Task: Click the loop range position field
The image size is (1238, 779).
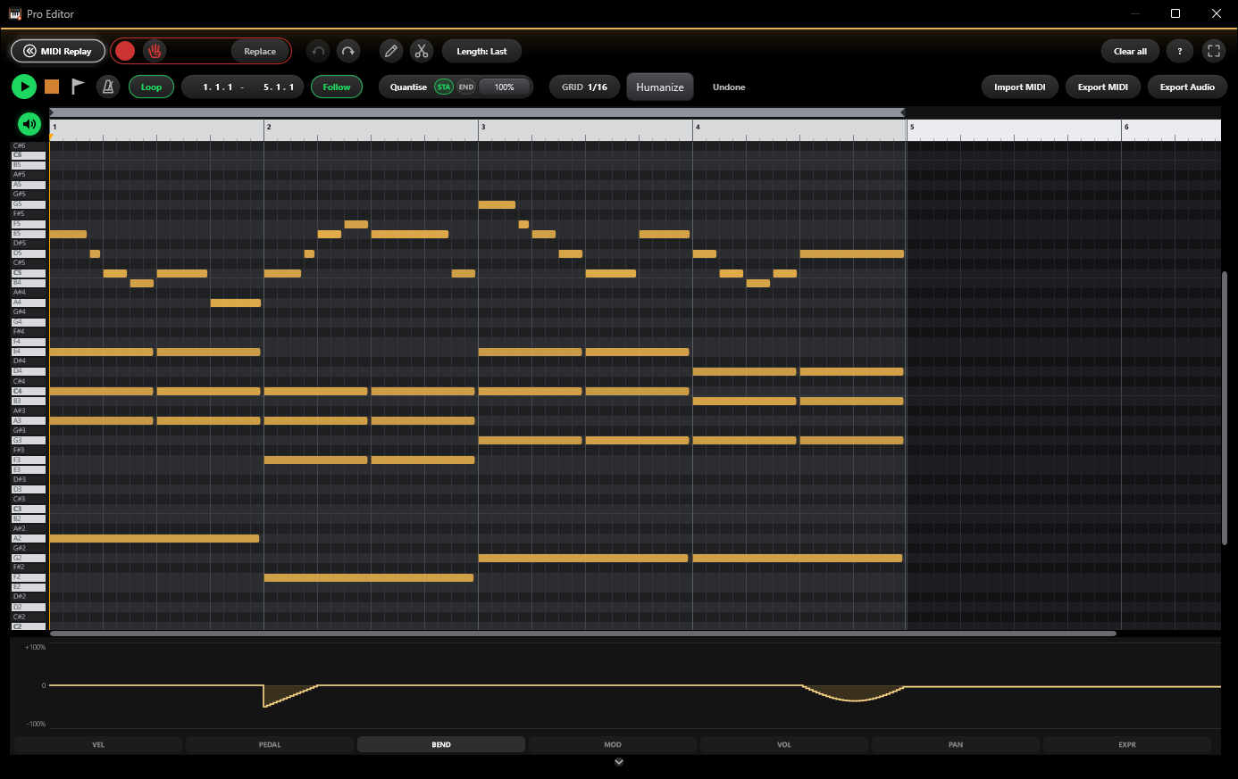Action: click(243, 87)
